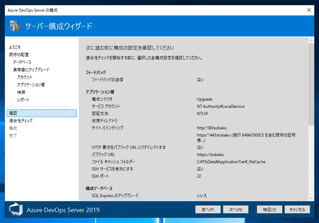The width and height of the screenshot is (319, 223).
Task: Select the 既存の配置 step
Action: pos(19,54)
